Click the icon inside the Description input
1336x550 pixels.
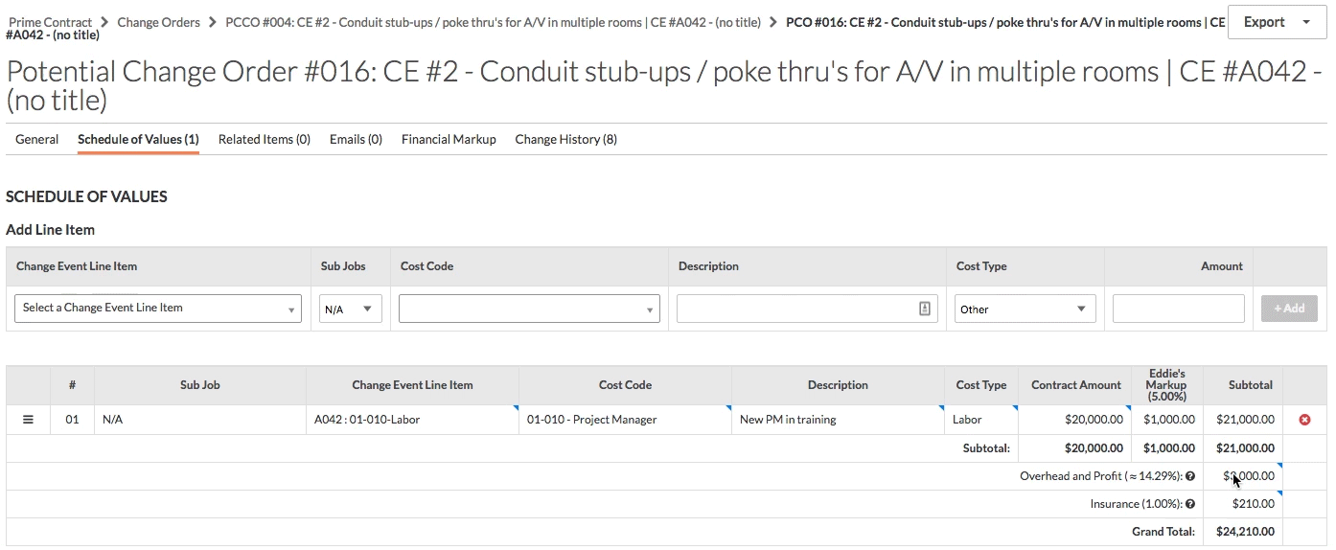(925, 309)
